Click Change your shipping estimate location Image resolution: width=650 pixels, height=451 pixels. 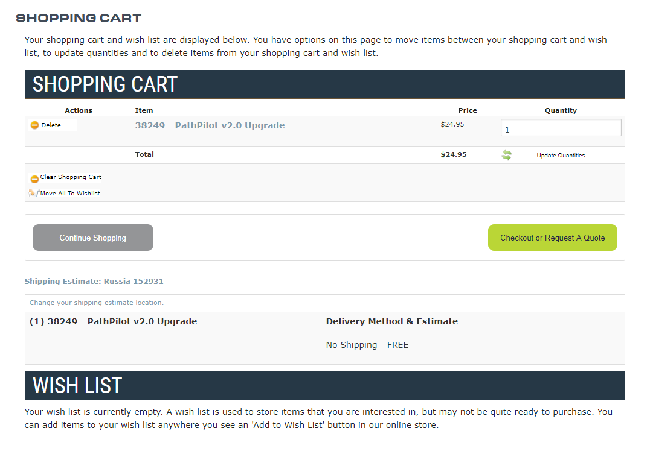(97, 303)
